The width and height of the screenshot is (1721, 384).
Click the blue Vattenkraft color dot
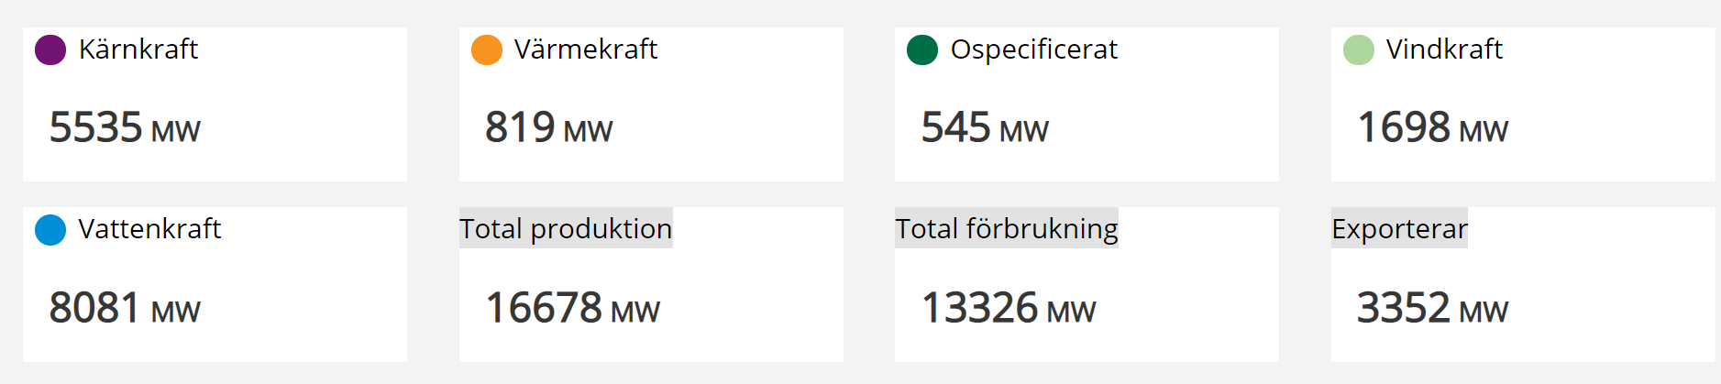click(x=50, y=229)
